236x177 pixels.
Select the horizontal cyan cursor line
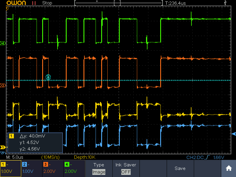[x=119, y=81]
